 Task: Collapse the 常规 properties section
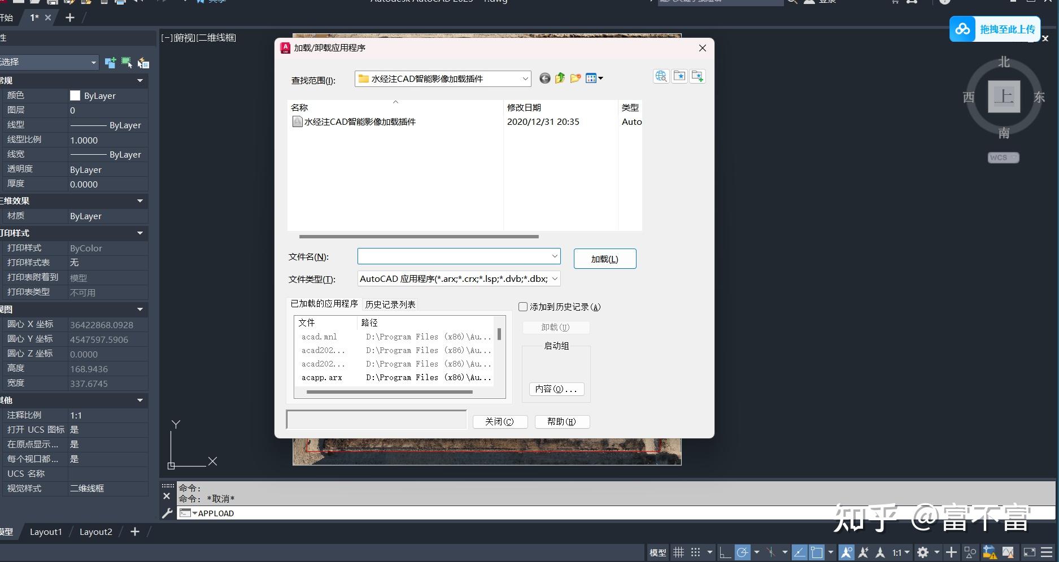[140, 80]
